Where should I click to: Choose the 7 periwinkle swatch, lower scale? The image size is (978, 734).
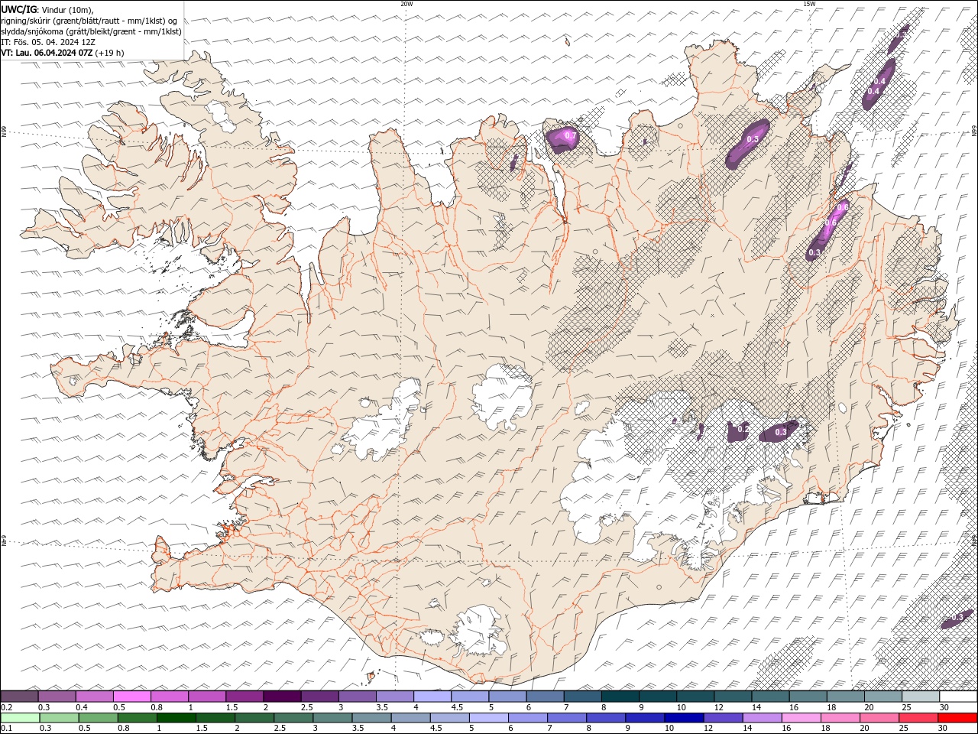(567, 718)
